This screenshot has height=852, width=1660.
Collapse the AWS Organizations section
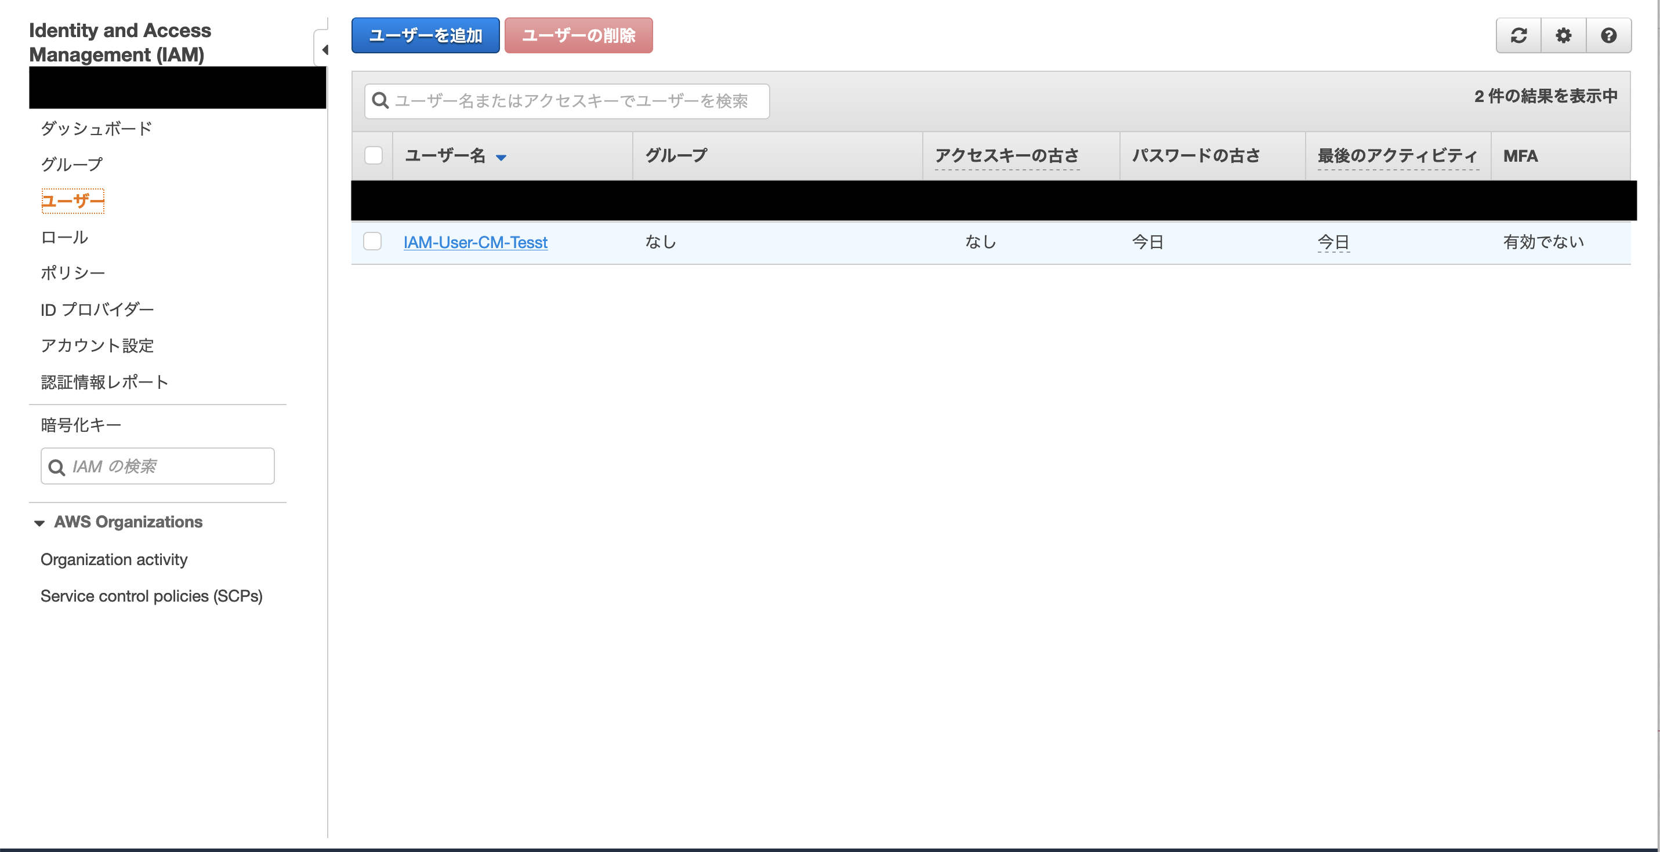pos(39,523)
